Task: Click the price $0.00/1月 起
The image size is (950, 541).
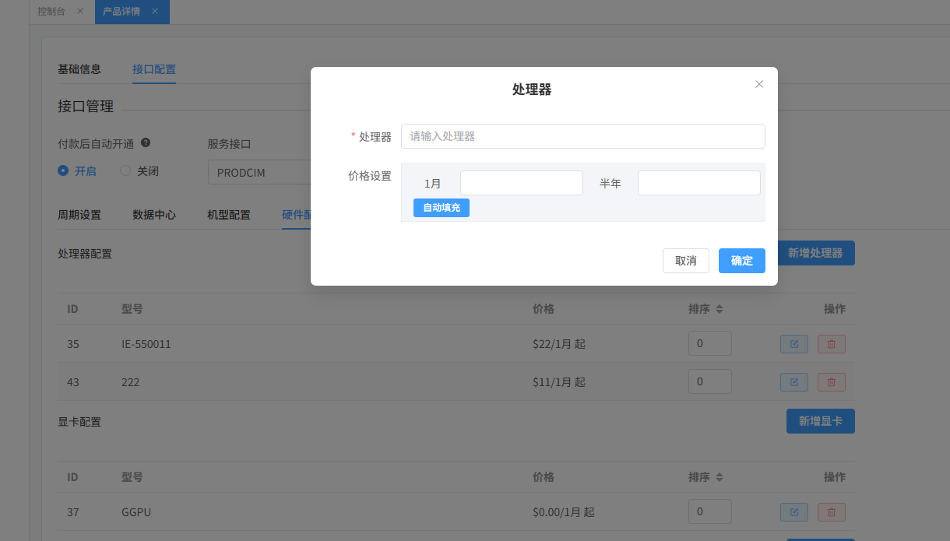Action: pyautogui.click(x=564, y=512)
